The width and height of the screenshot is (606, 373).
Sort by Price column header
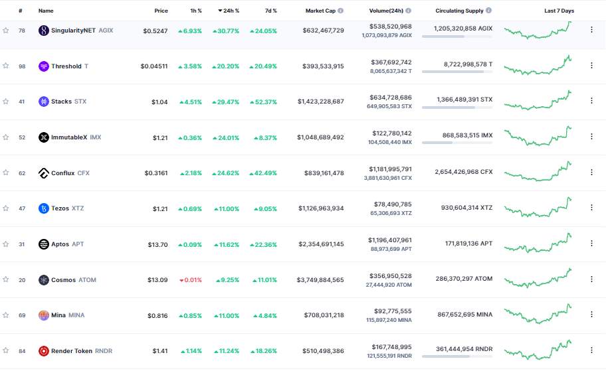click(161, 11)
